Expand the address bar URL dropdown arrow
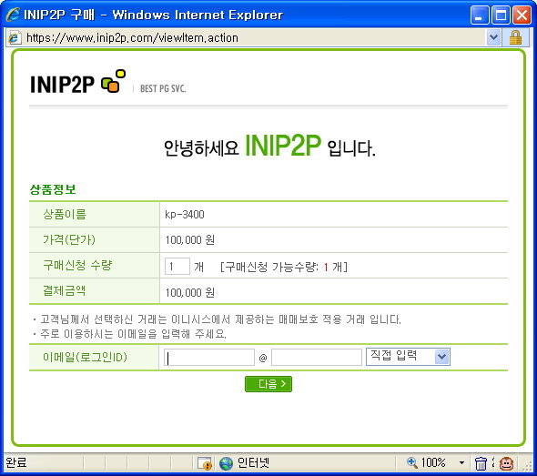This screenshot has width=537, height=476. coord(493,37)
